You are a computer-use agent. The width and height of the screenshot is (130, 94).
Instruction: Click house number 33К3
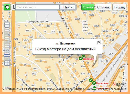tap(26, 40)
